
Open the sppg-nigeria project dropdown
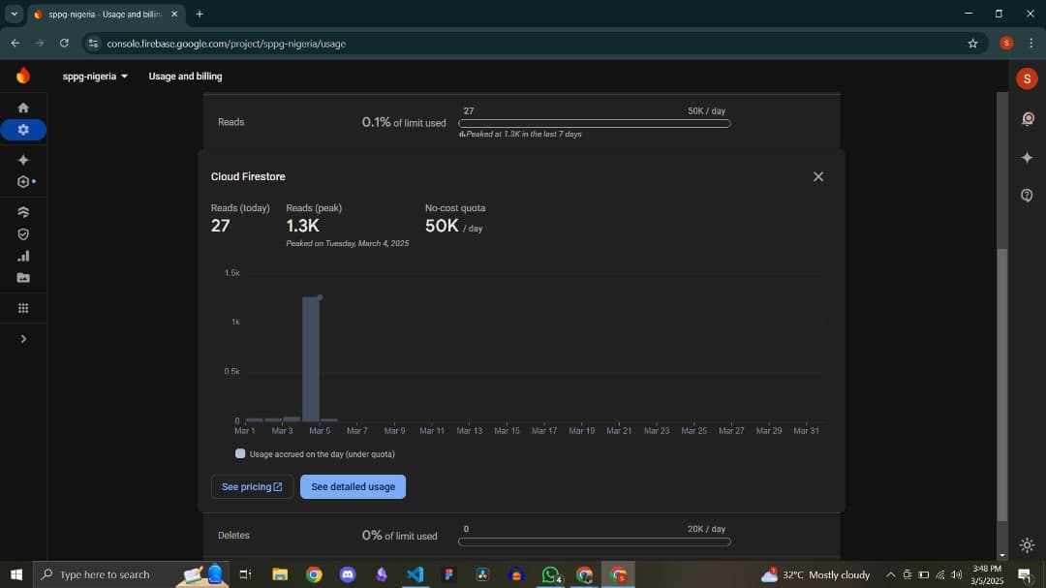pyautogui.click(x=95, y=77)
